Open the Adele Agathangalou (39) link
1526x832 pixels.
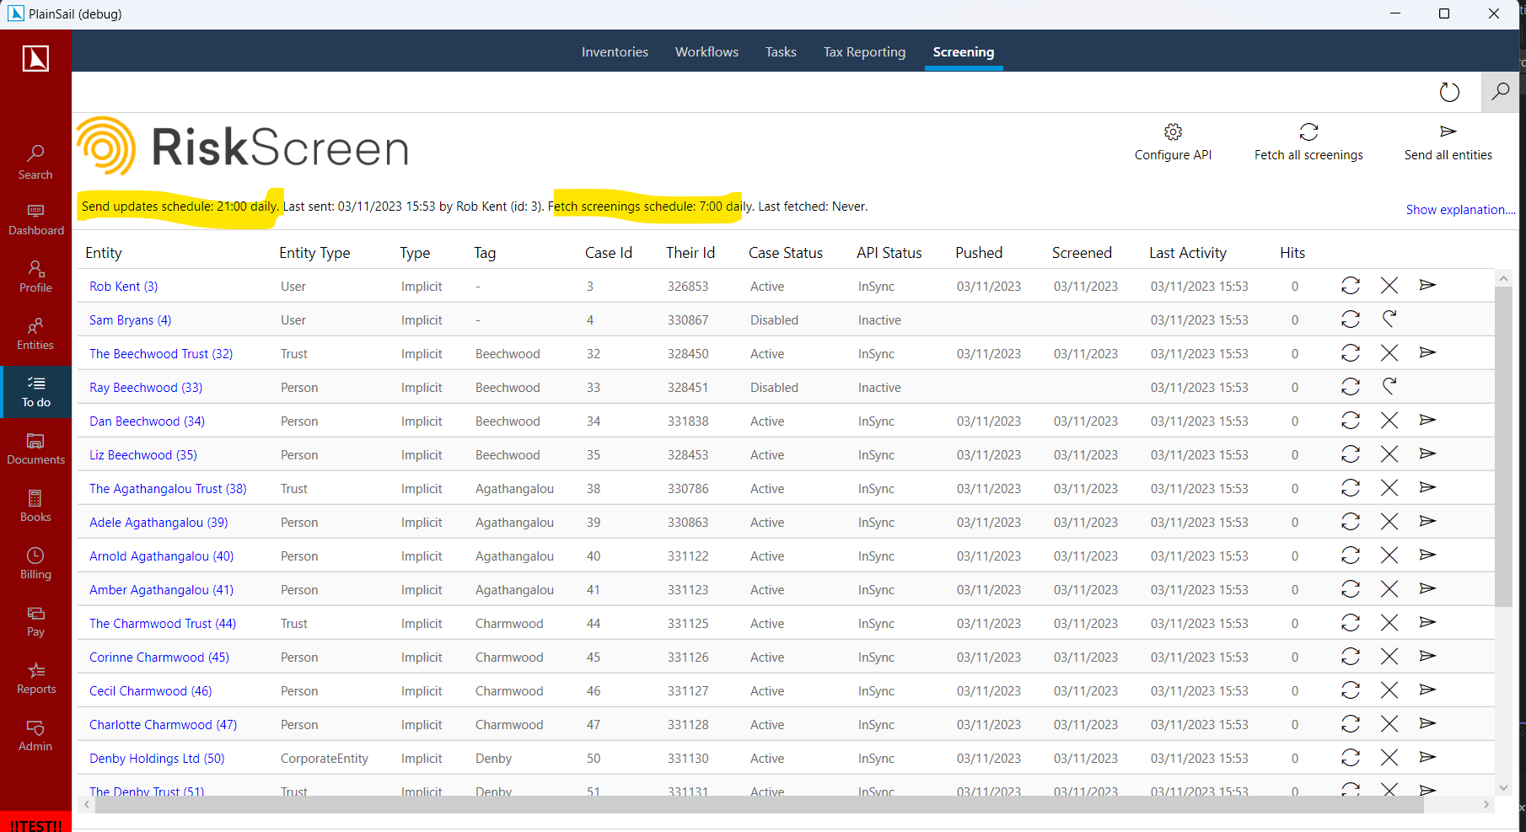click(x=159, y=523)
